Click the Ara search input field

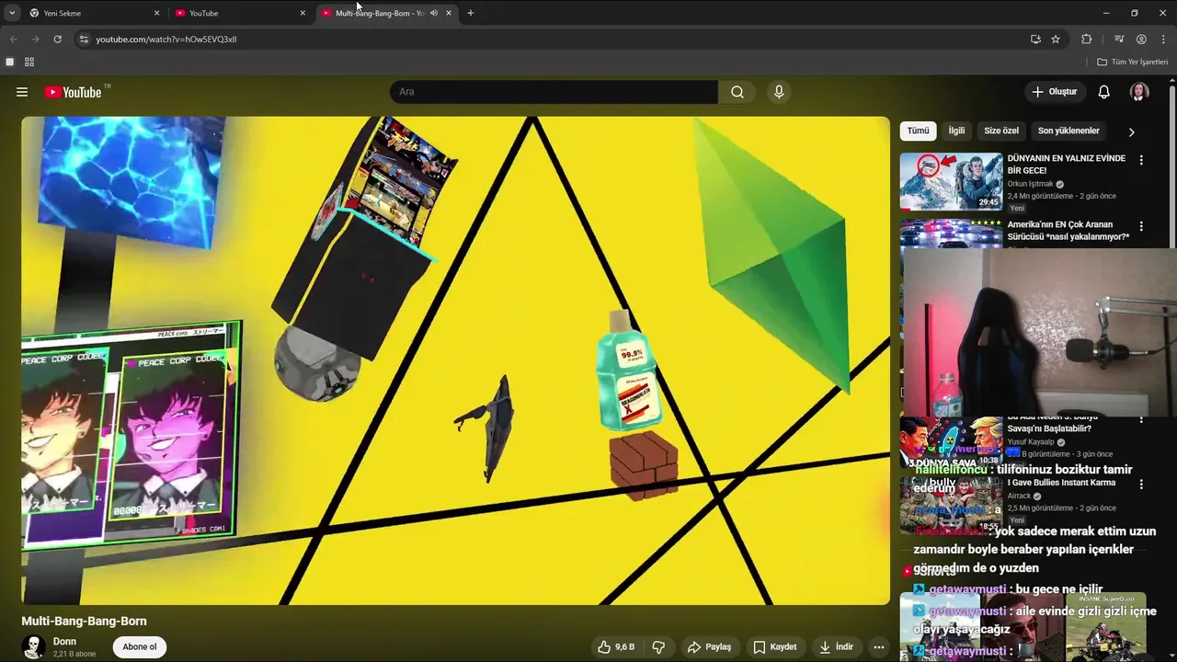(x=554, y=92)
